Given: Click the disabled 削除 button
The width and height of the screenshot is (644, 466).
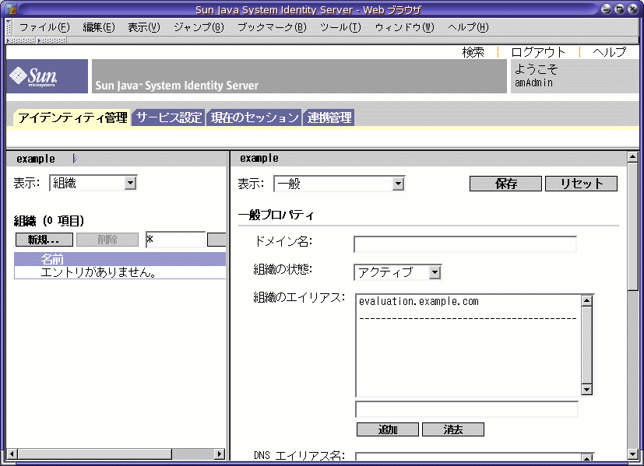Looking at the screenshot, I should point(107,240).
